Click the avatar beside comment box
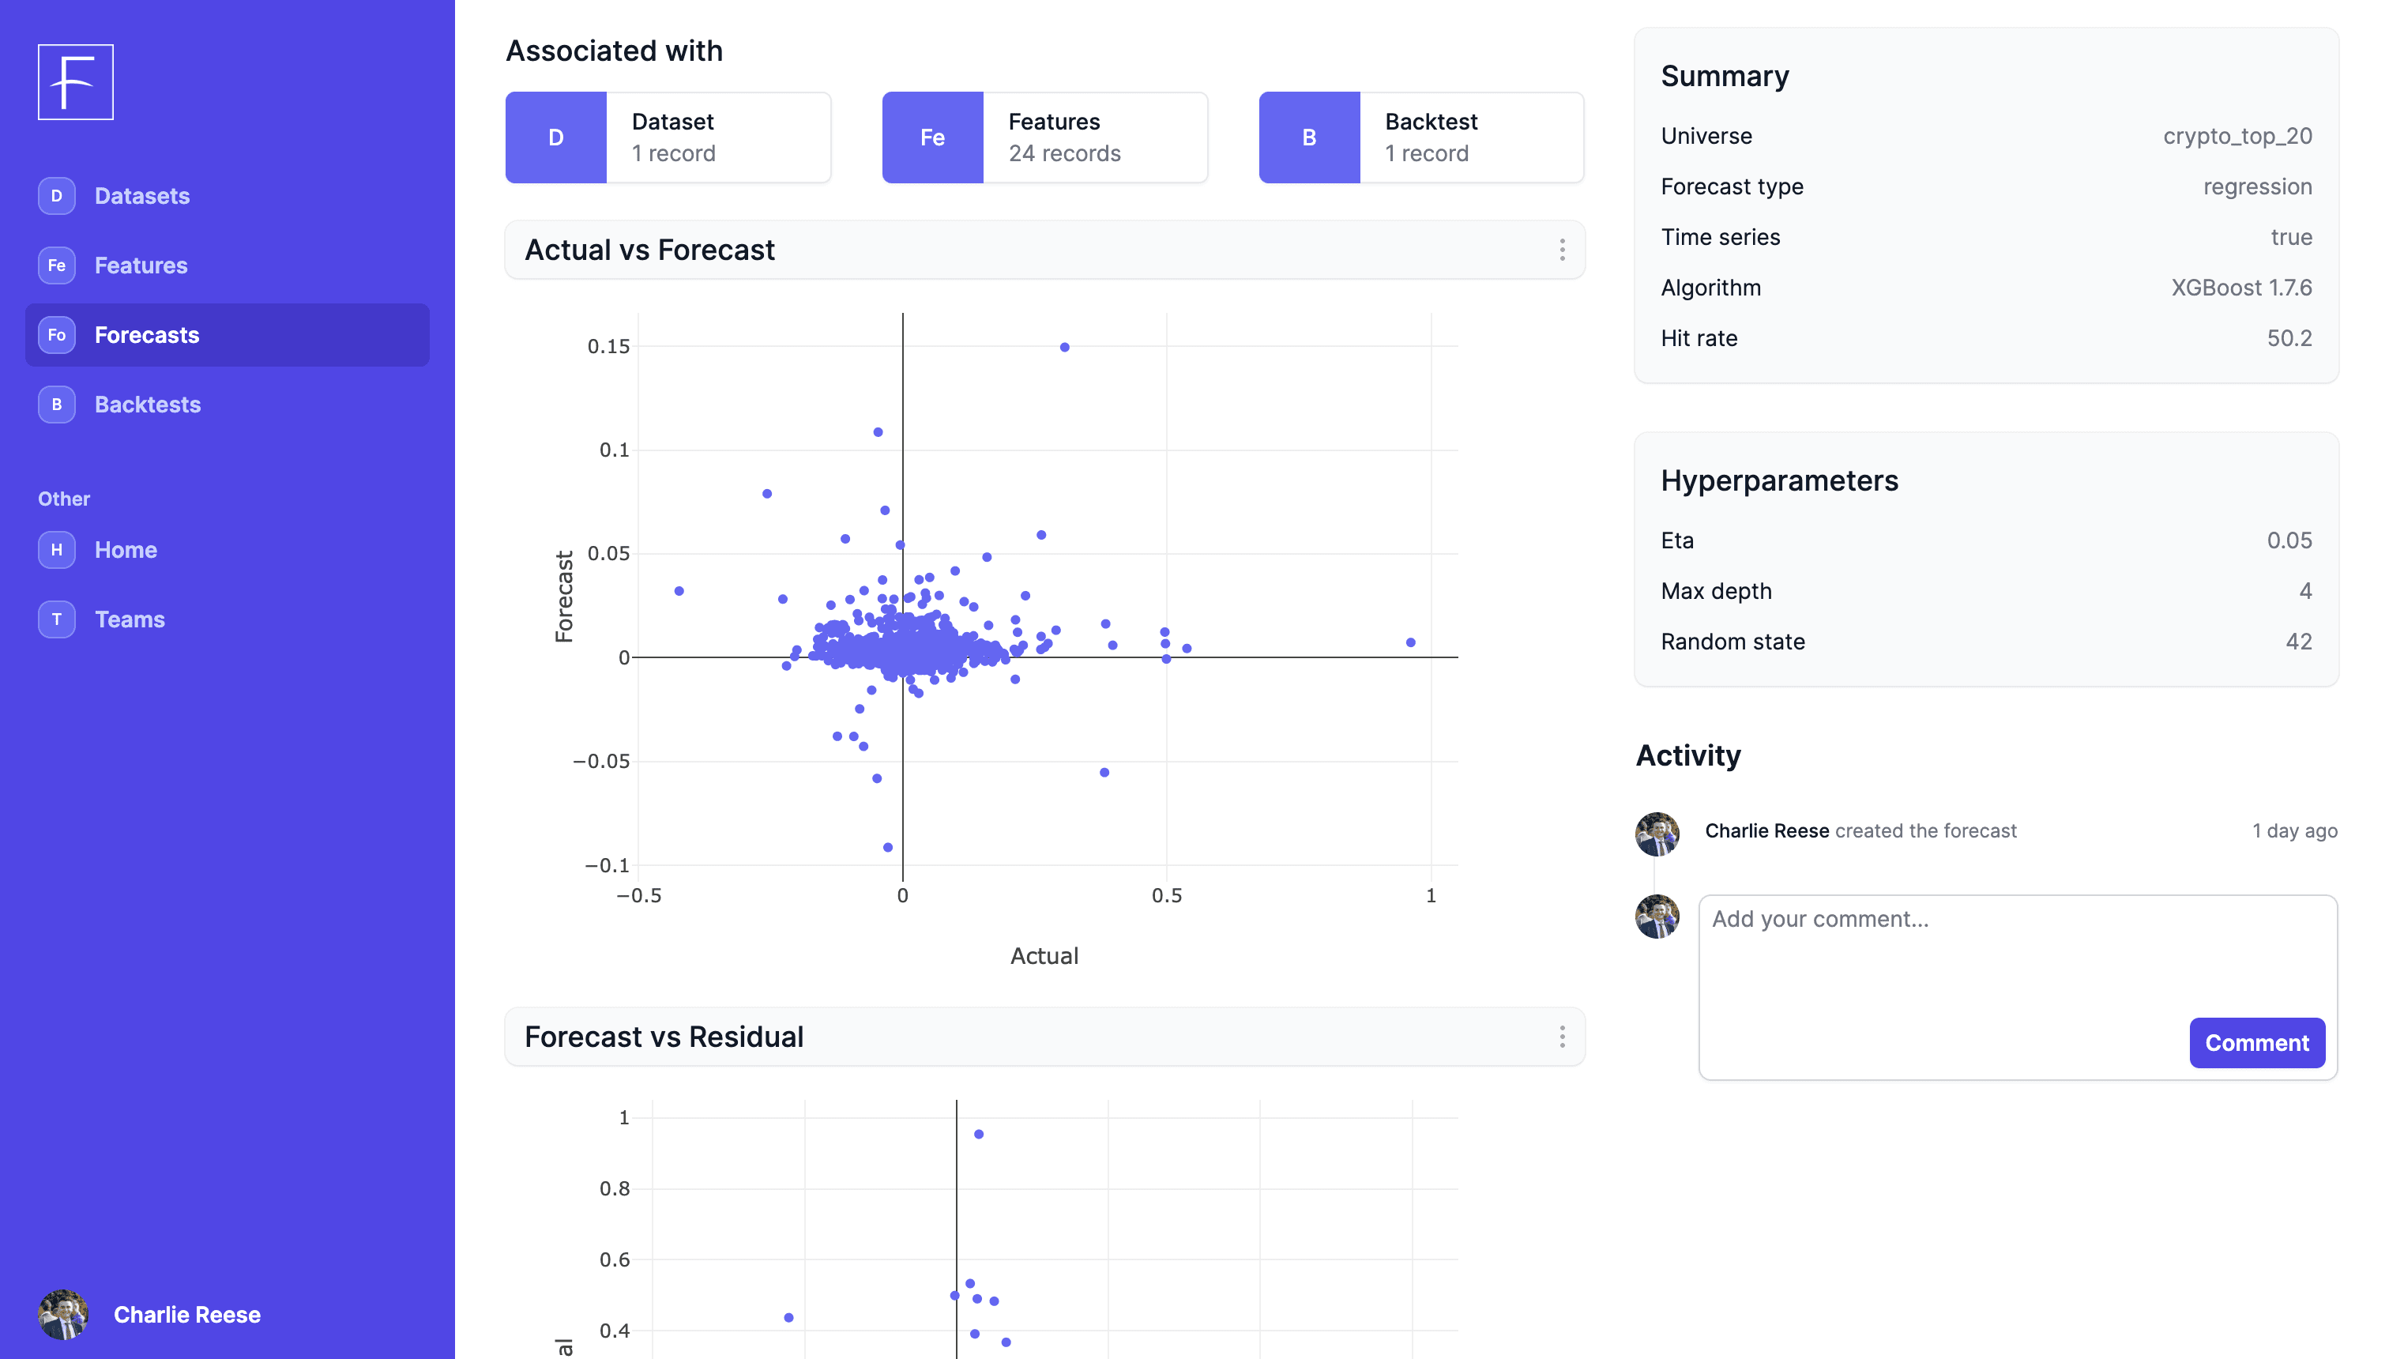 pos(1657,917)
